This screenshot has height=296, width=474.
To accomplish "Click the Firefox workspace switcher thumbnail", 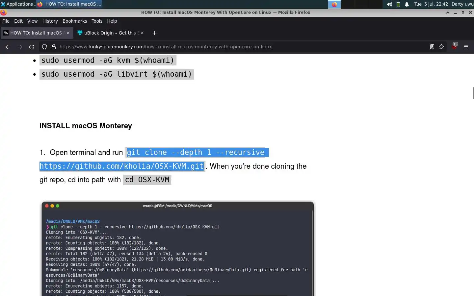I will 334,4.
